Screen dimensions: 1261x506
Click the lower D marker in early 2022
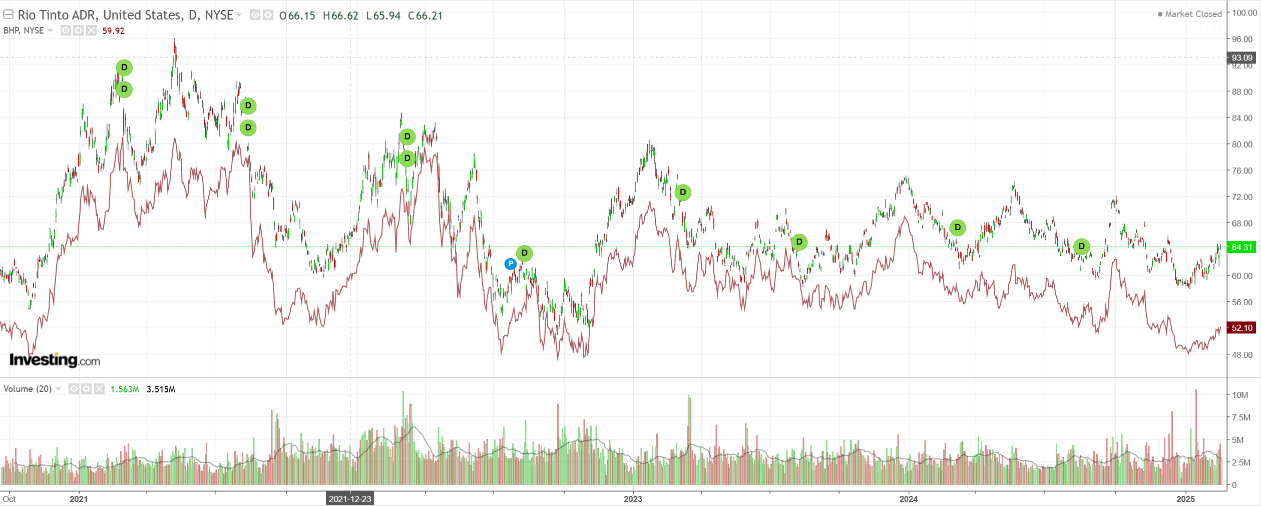coord(407,158)
